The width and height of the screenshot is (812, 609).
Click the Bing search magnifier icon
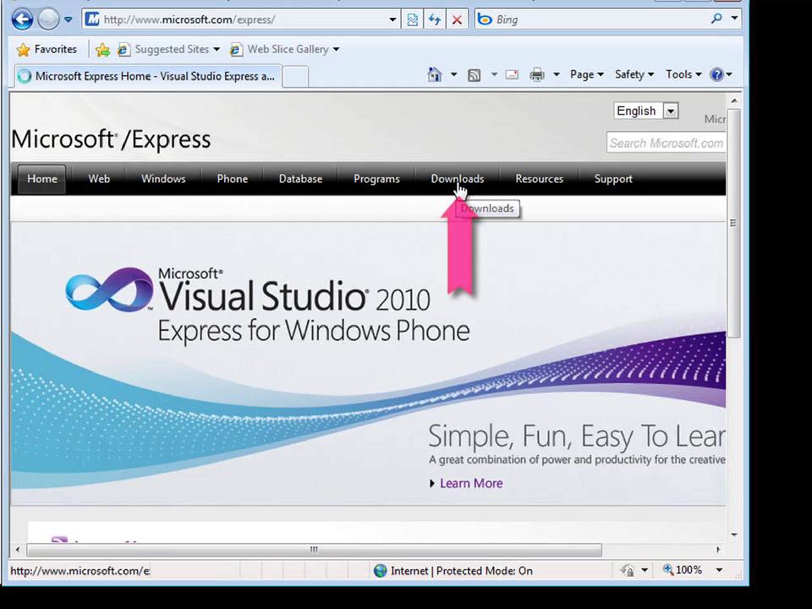tap(716, 18)
